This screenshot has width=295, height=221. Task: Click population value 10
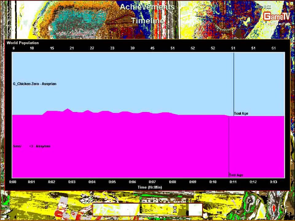tap(32, 48)
